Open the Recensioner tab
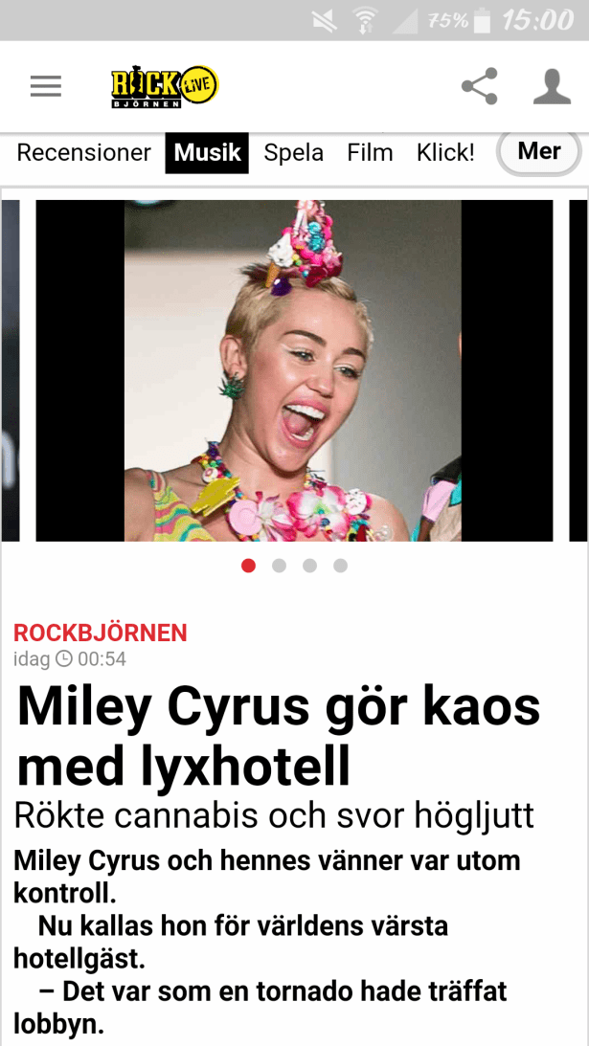Viewport: 589px width, 1046px height. point(84,153)
